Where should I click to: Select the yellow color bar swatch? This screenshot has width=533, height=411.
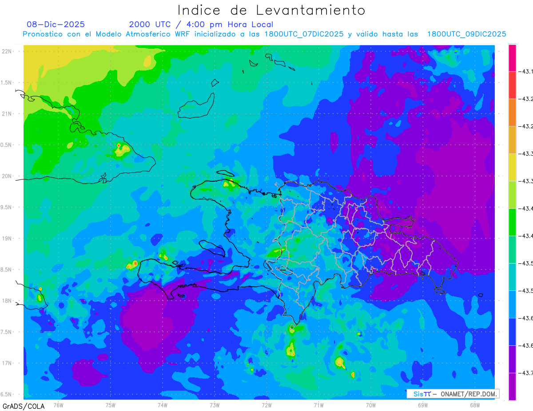(x=512, y=167)
